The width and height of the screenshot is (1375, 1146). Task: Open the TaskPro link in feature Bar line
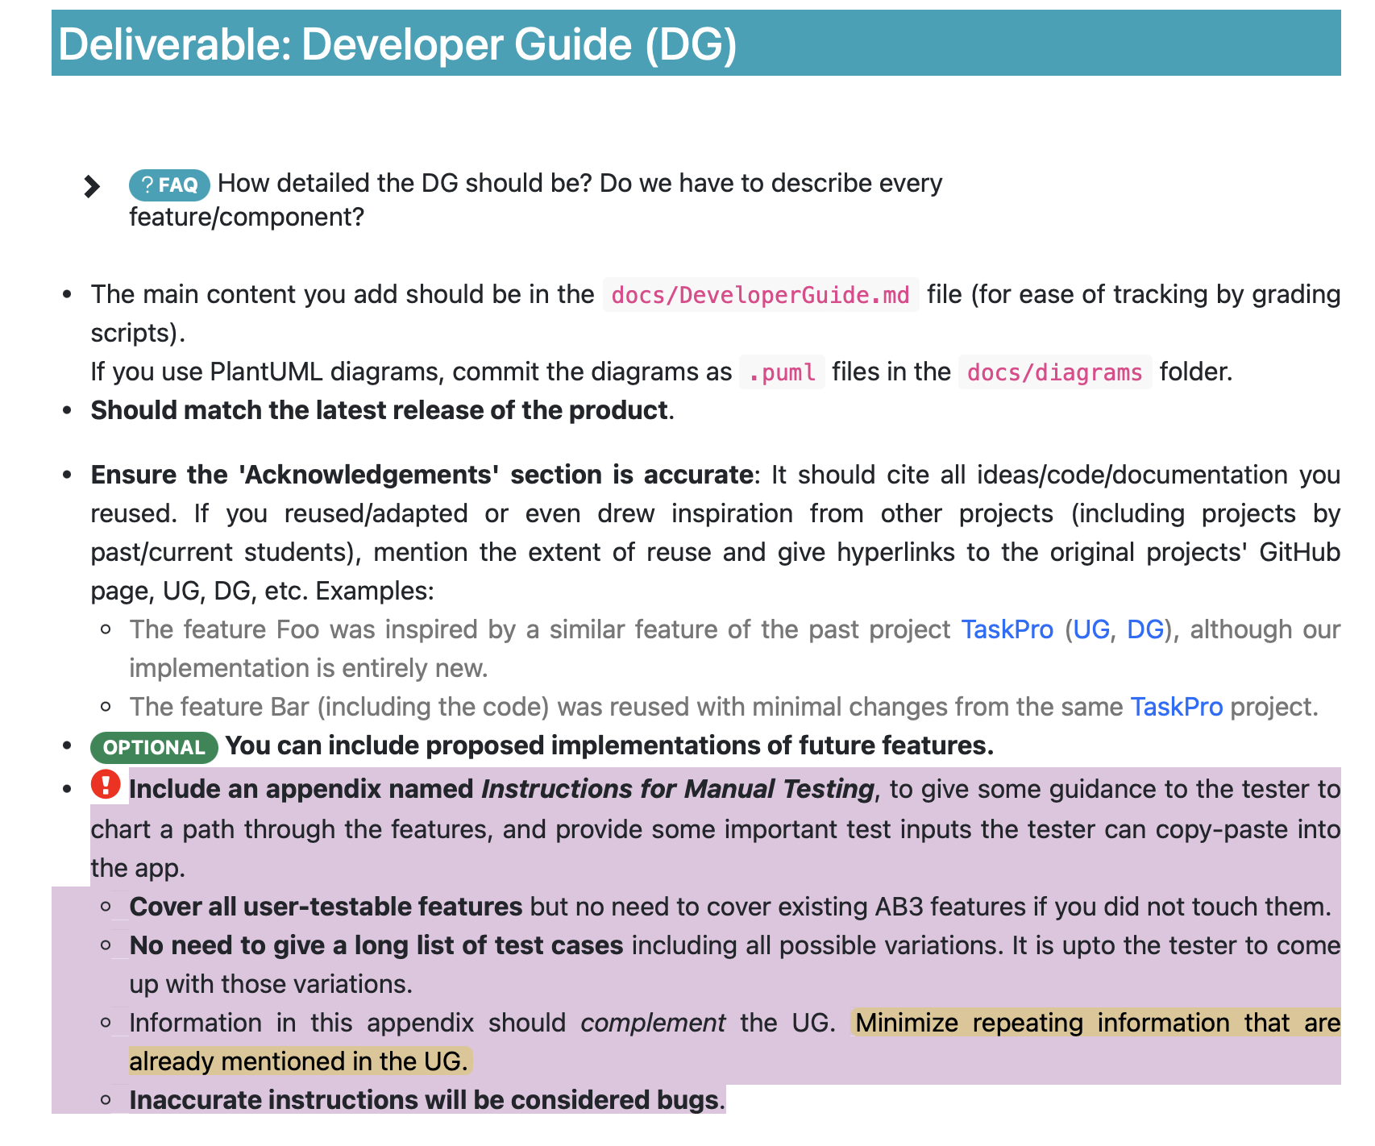coord(1177,707)
